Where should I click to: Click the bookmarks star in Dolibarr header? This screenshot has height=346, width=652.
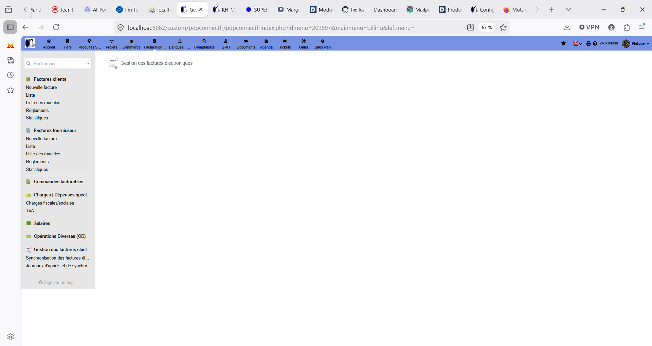[564, 43]
